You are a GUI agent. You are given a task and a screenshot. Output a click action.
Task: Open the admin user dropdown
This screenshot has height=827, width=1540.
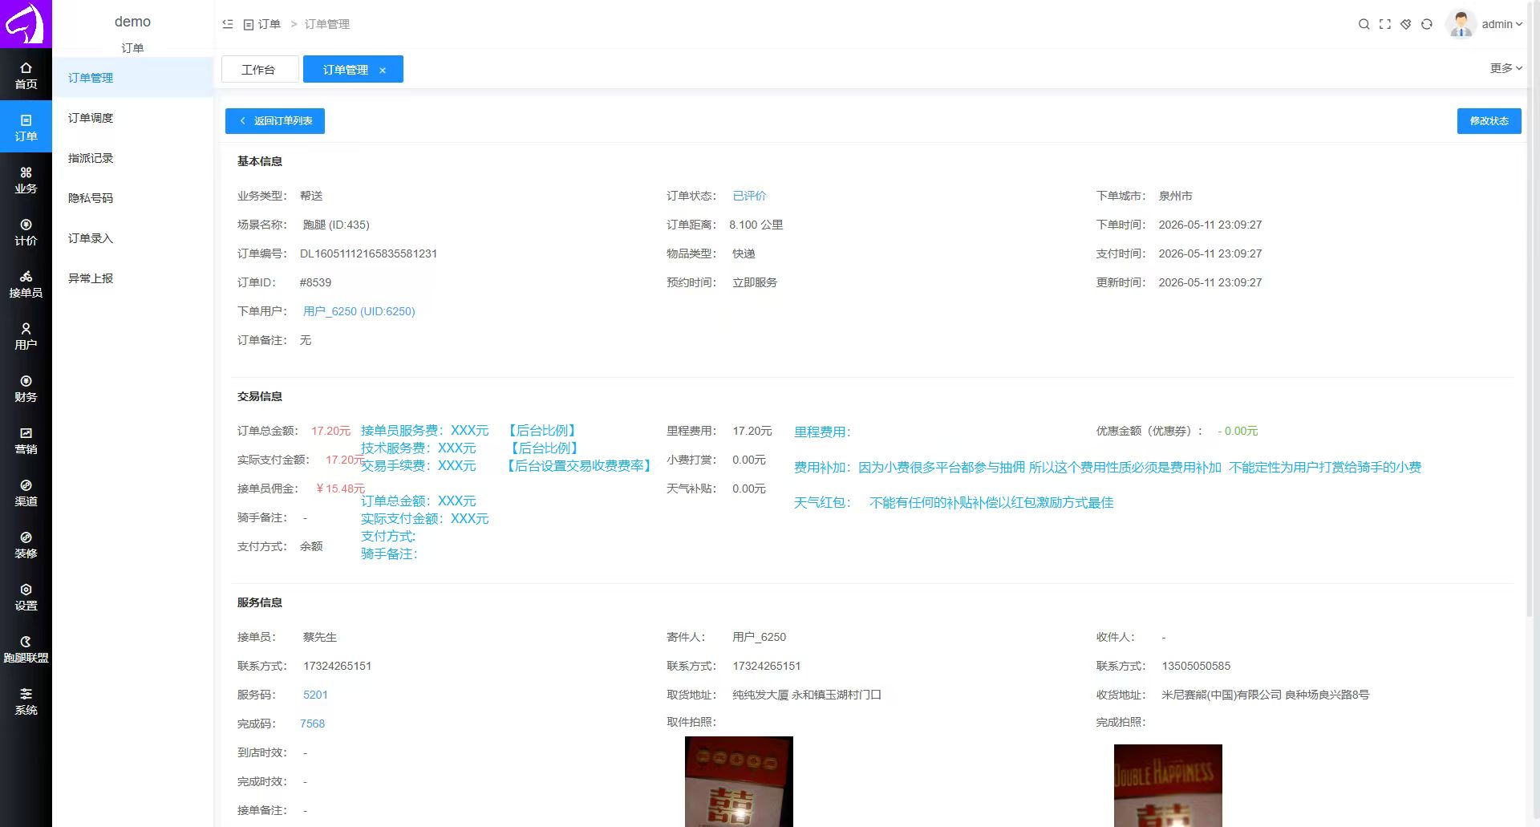(x=1501, y=24)
